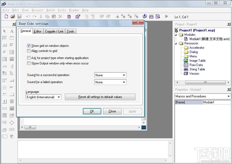The height and width of the screenshot is (164, 232).
Task: Collapse the Resources tree node
Action: pyautogui.click(x=176, y=44)
